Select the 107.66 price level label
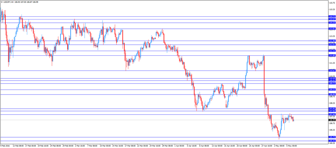The width and height of the screenshot is (336, 148). coord(332,111)
